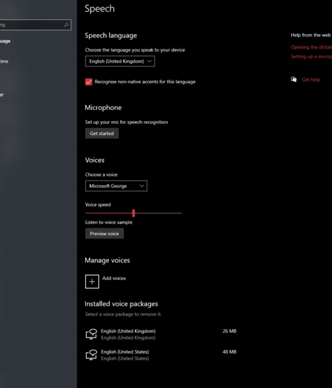Open the 'Opening the dictat…' help link
The image size is (332, 388).
point(311,47)
